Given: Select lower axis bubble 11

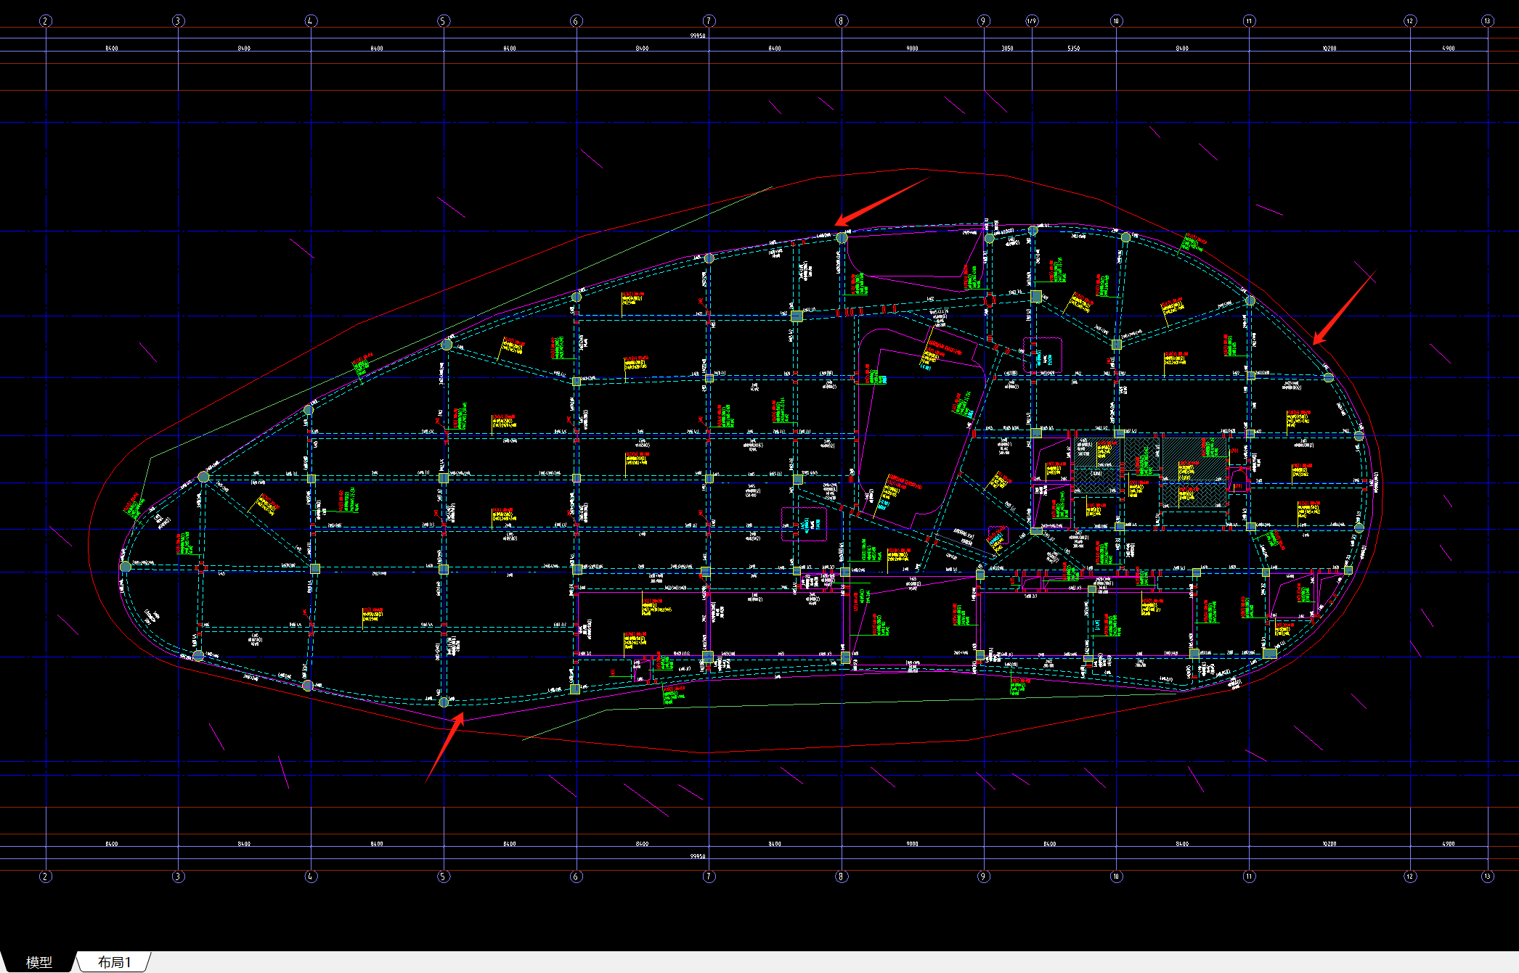Looking at the screenshot, I should [x=1250, y=876].
